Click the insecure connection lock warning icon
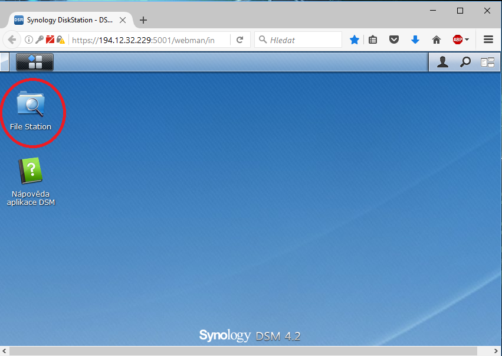The image size is (502, 356). coord(61,40)
